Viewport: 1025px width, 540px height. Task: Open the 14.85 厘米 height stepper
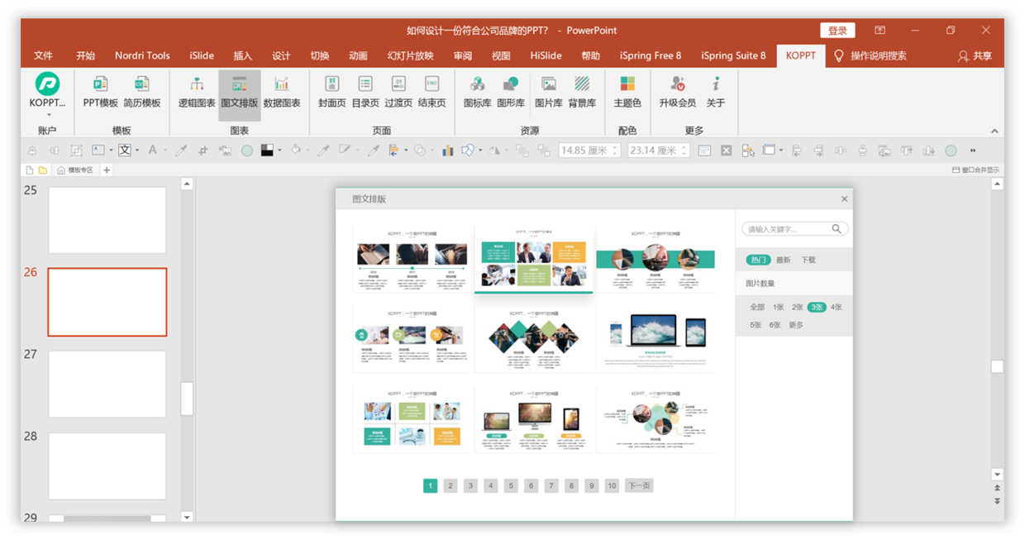[x=615, y=151]
